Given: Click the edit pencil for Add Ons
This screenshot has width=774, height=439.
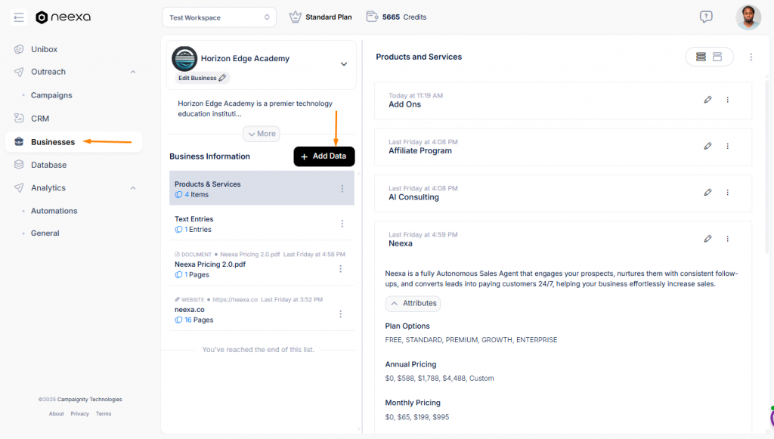Looking at the screenshot, I should pyautogui.click(x=707, y=100).
